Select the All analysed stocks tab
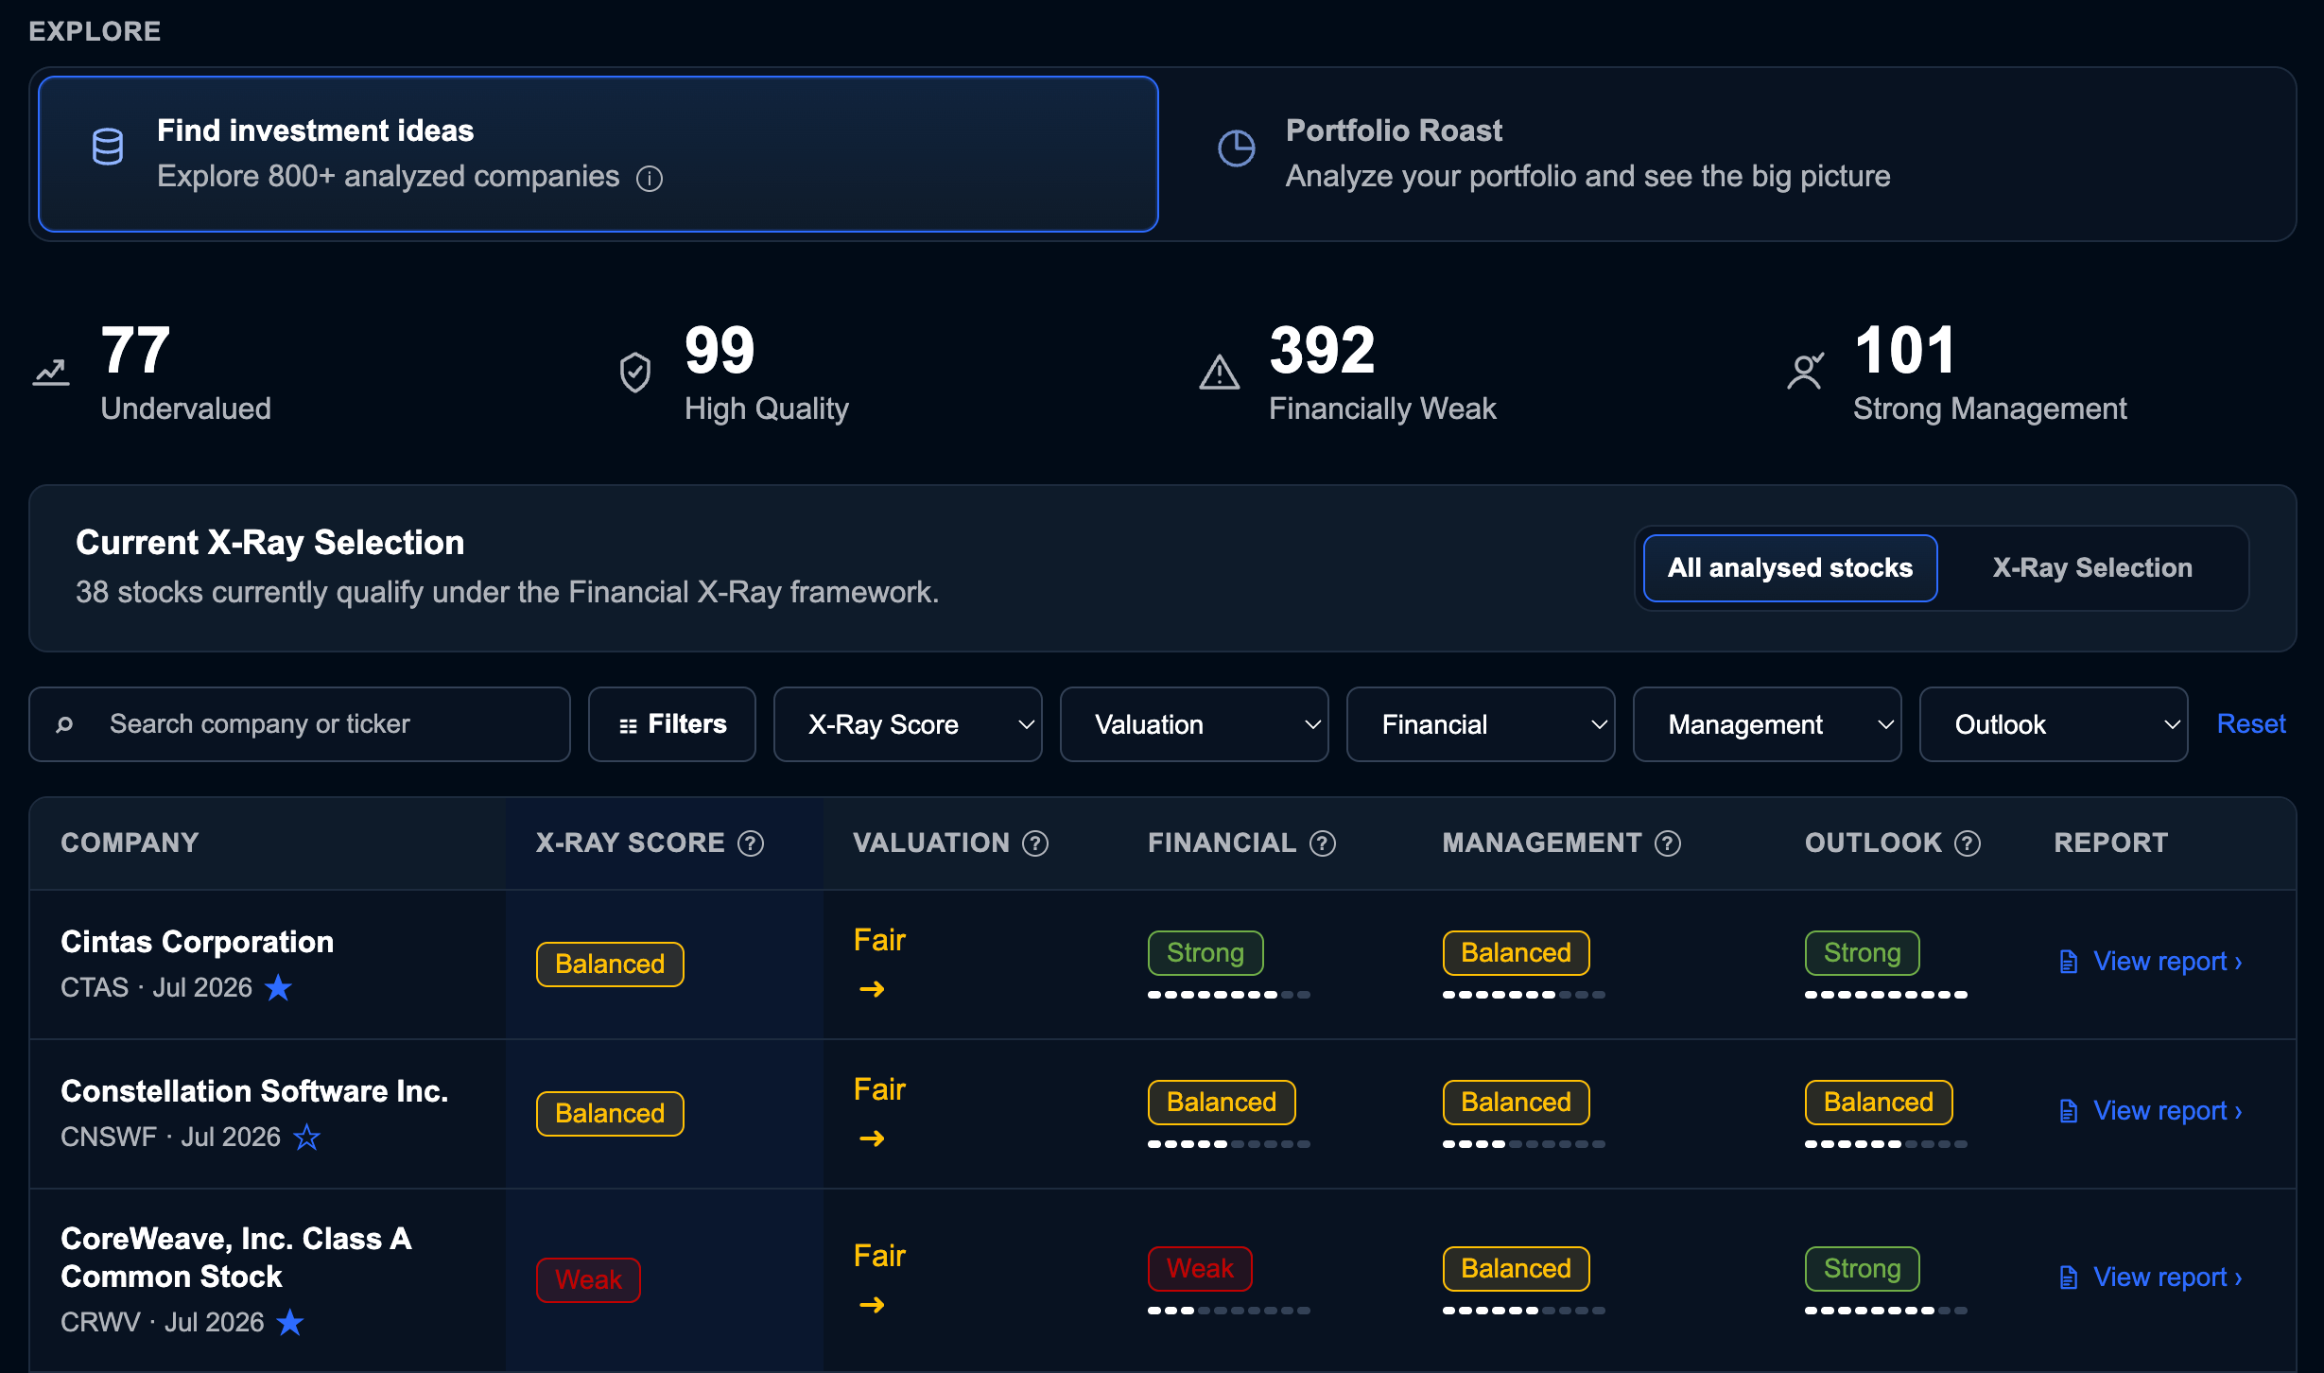This screenshot has width=2324, height=1373. pos(1790,567)
